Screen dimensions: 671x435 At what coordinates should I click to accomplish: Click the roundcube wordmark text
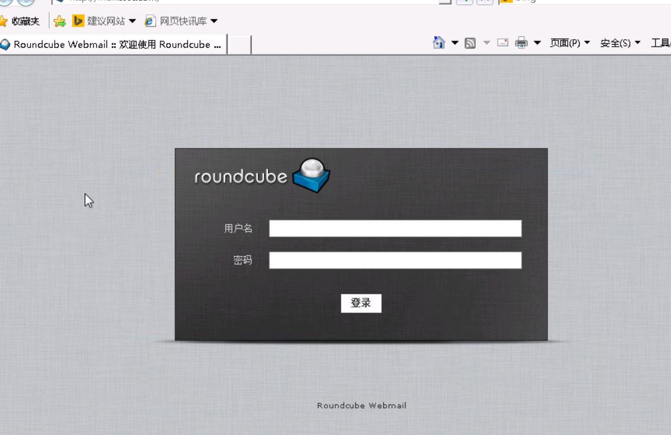pyautogui.click(x=241, y=176)
